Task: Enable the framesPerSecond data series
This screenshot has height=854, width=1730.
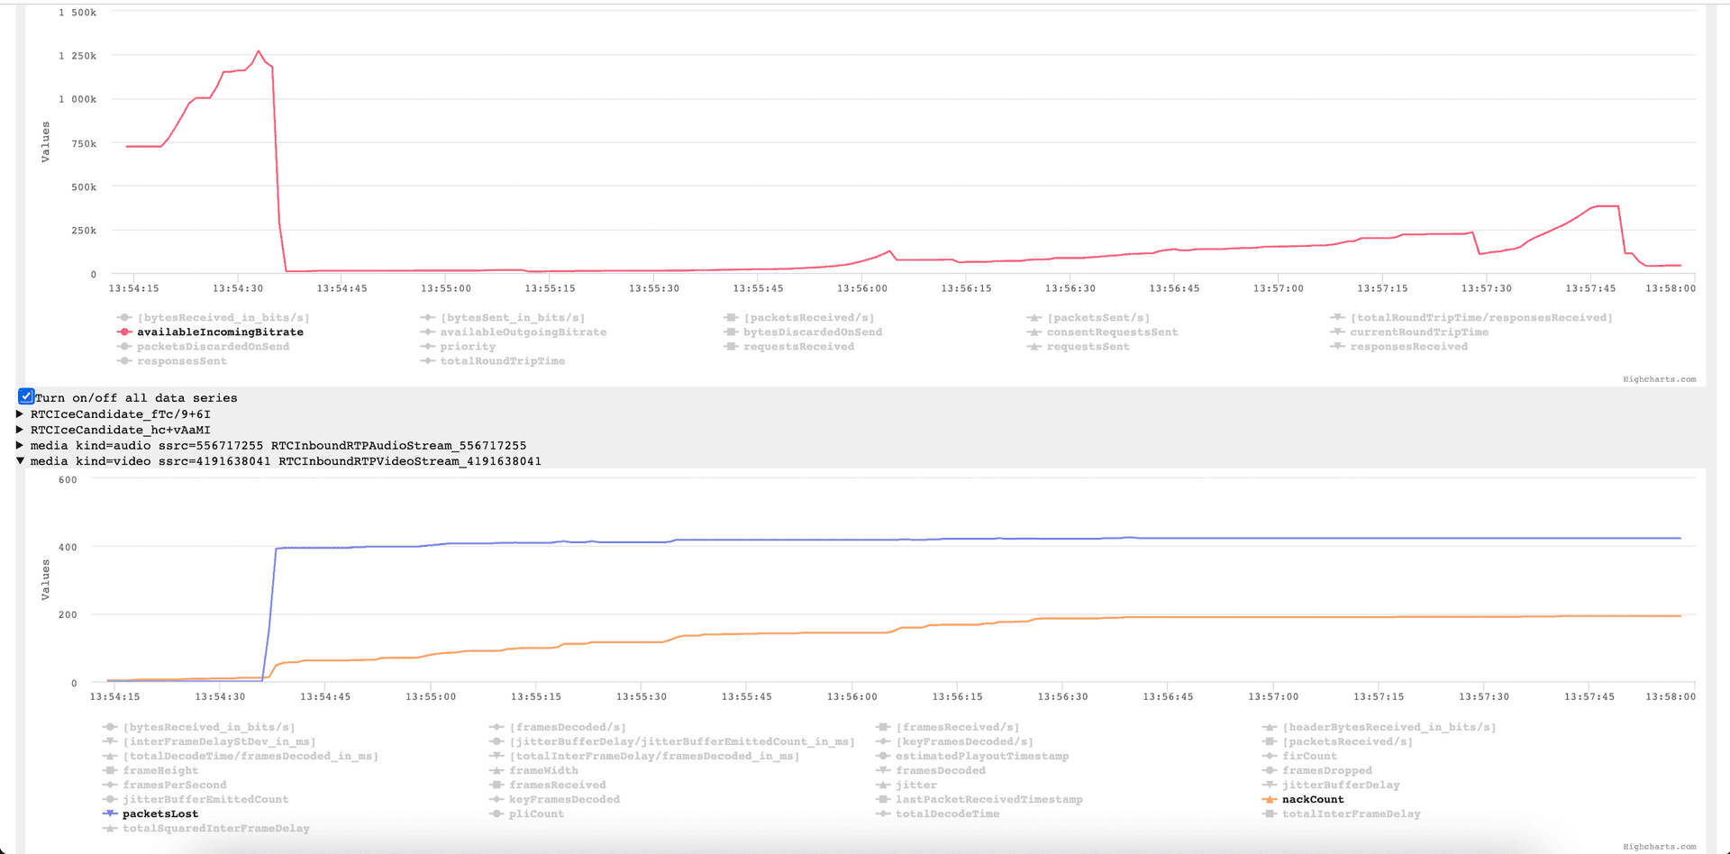Action: 174,786
